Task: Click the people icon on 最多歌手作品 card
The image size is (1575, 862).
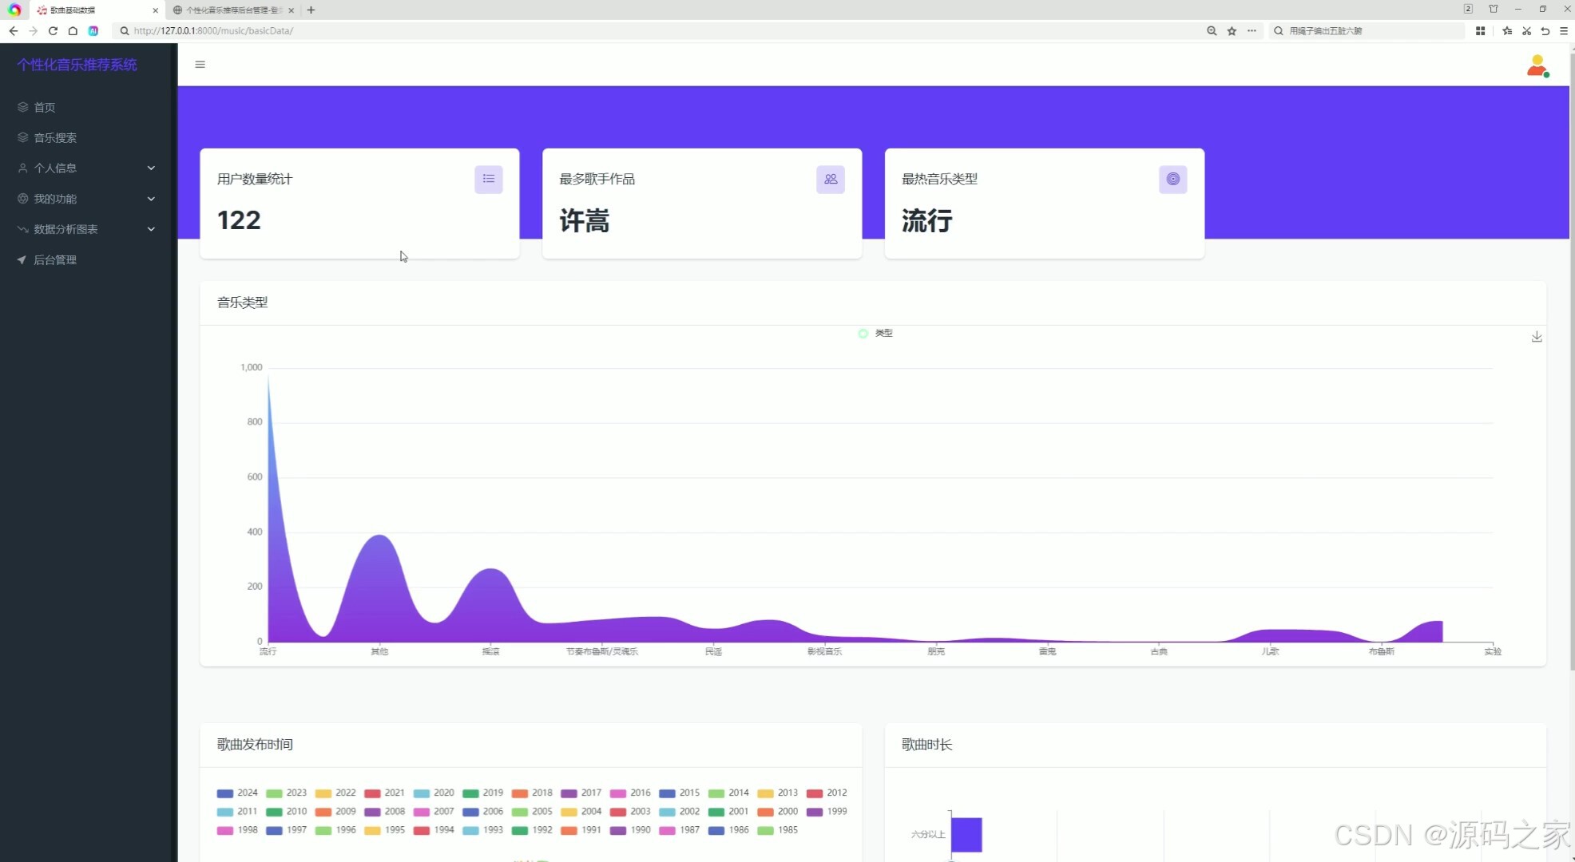Action: tap(831, 179)
